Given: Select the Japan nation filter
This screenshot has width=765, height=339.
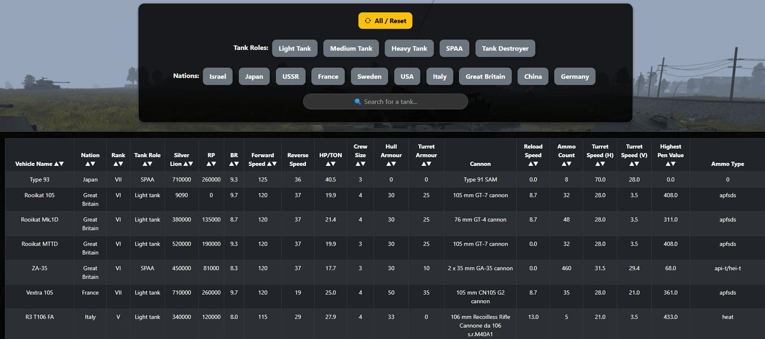Looking at the screenshot, I should click(x=254, y=77).
